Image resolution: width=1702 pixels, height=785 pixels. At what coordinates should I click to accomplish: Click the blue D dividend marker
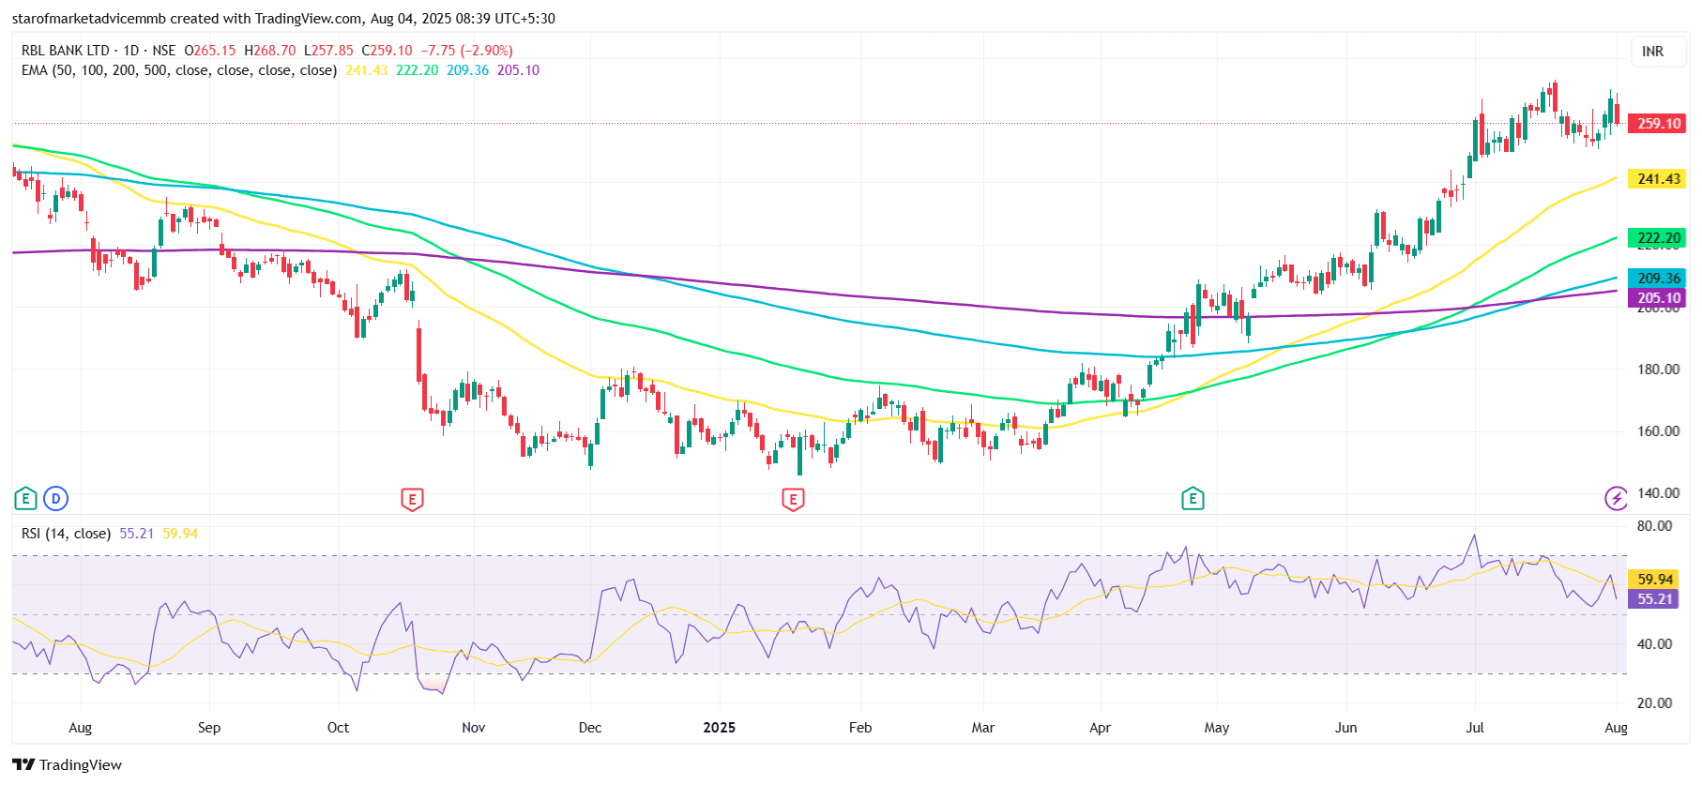pyautogui.click(x=56, y=499)
